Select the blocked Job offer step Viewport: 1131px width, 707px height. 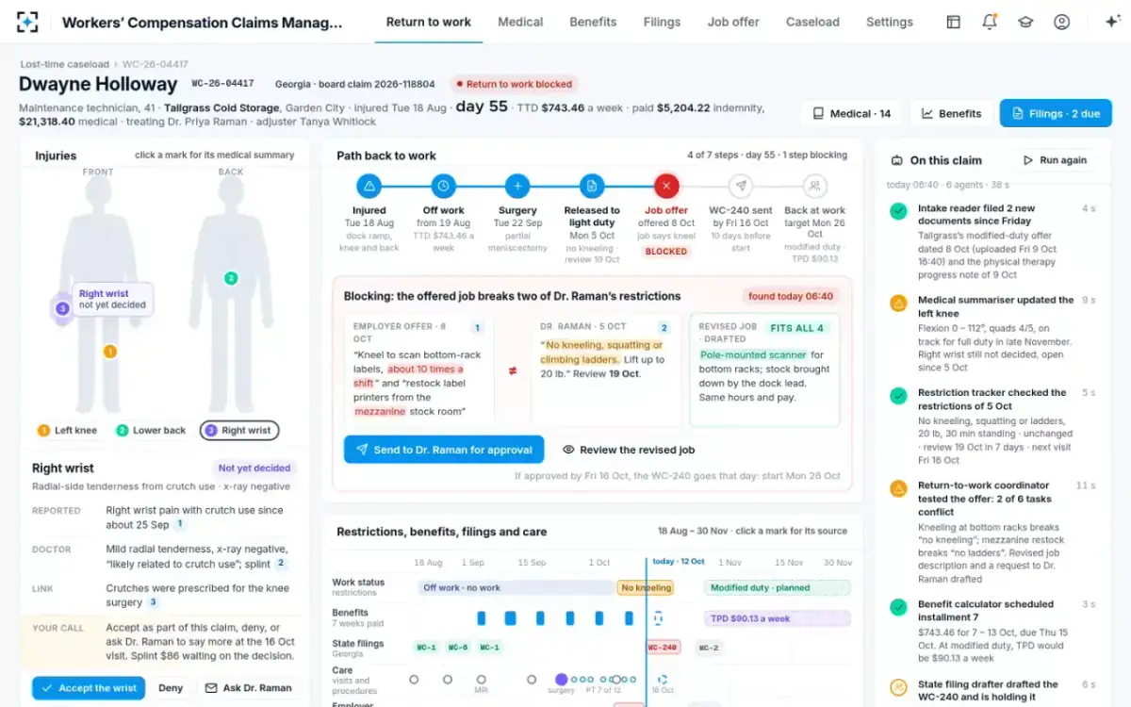pyautogui.click(x=666, y=186)
